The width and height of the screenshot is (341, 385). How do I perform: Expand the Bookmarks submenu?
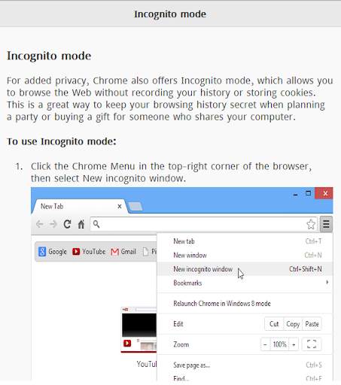coord(245,283)
